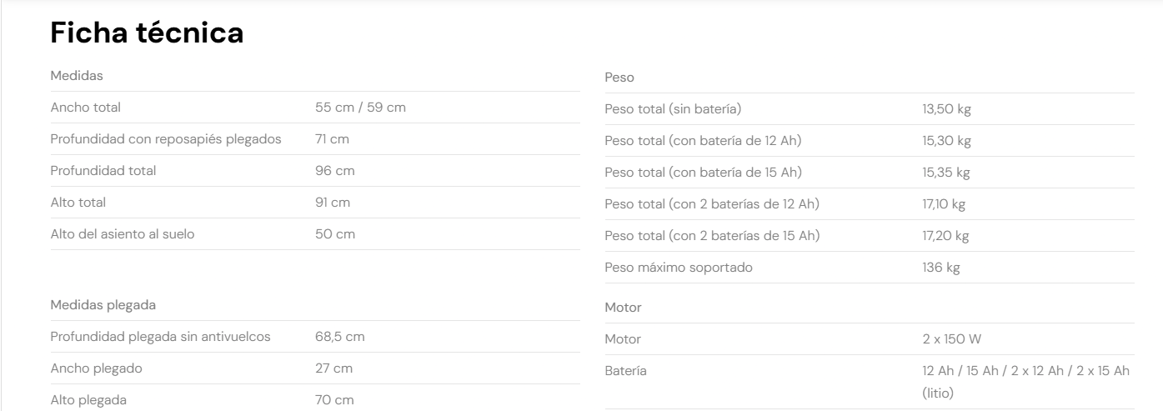Image resolution: width=1163 pixels, height=411 pixels.
Task: Click the Ficha técnica heading
Action: click(147, 33)
